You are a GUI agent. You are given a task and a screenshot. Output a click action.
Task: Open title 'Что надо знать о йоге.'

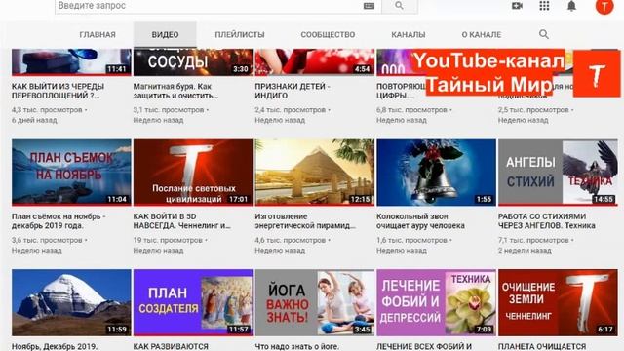coord(296,347)
